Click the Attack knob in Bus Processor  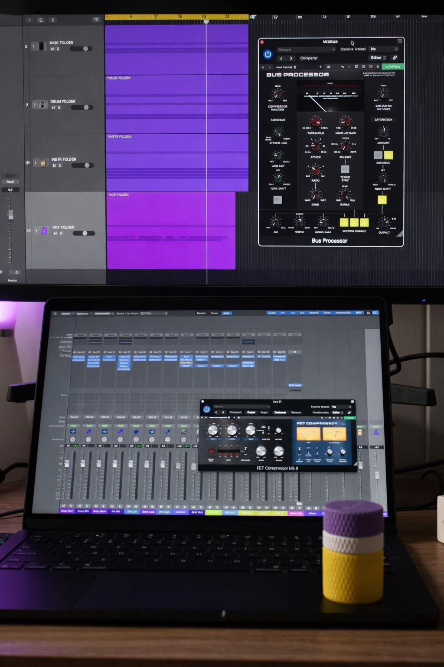(x=316, y=146)
